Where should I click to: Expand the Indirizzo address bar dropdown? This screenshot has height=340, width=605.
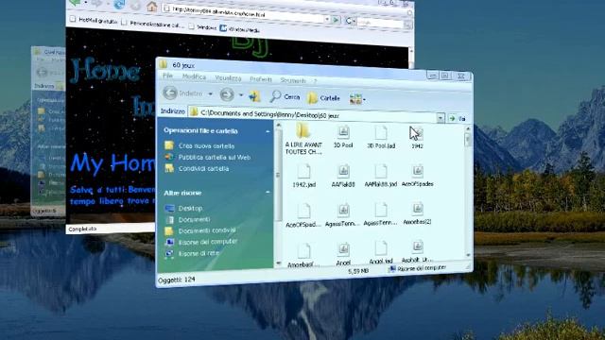tap(441, 118)
